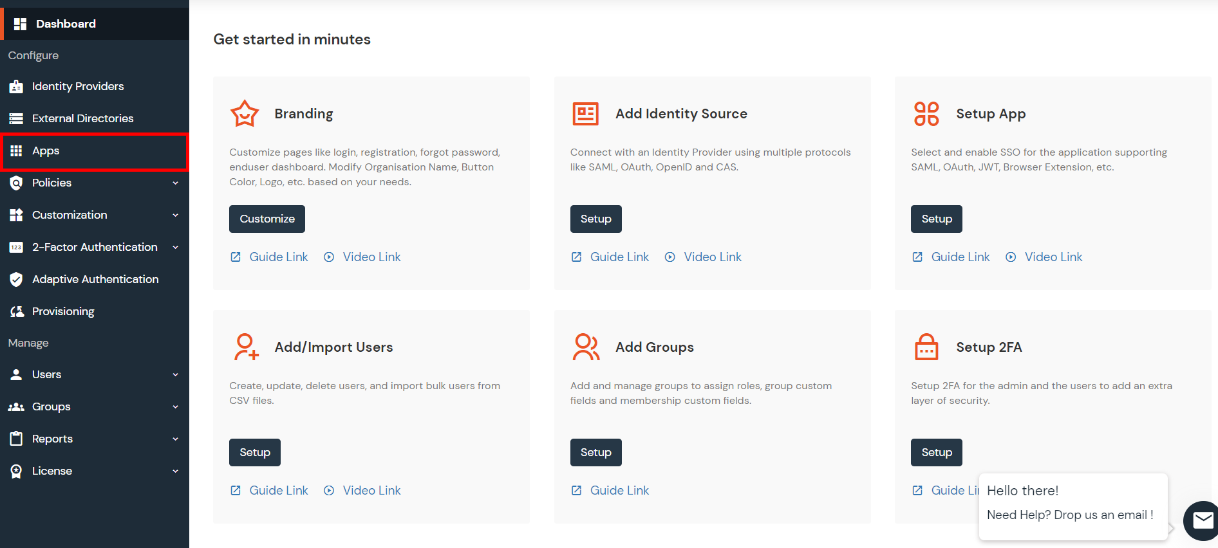Open the Apps menu item
Viewport: 1218px width, 548px height.
tap(46, 151)
